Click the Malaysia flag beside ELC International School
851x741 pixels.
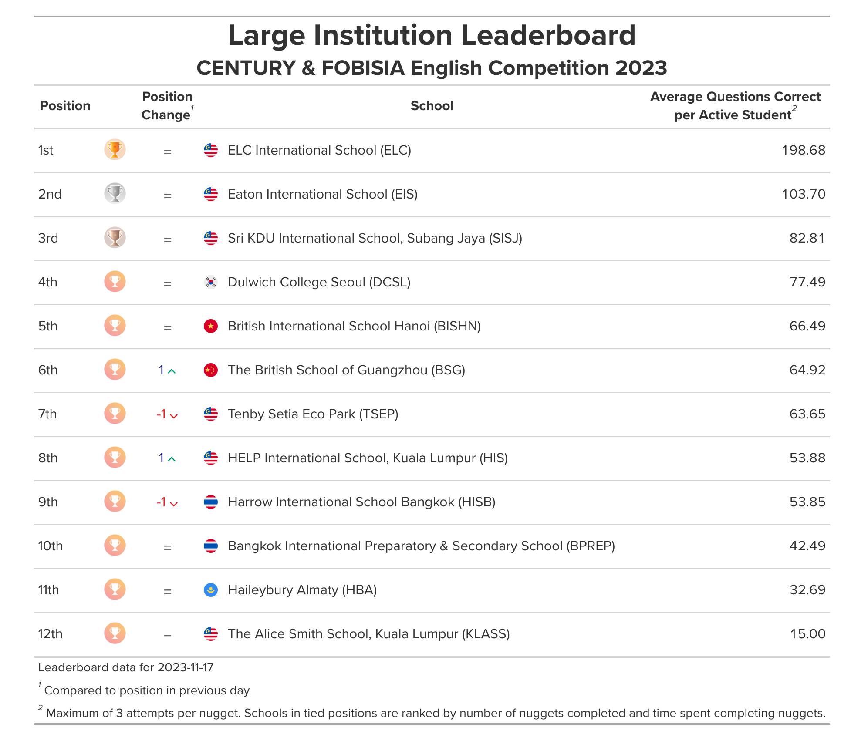[211, 150]
